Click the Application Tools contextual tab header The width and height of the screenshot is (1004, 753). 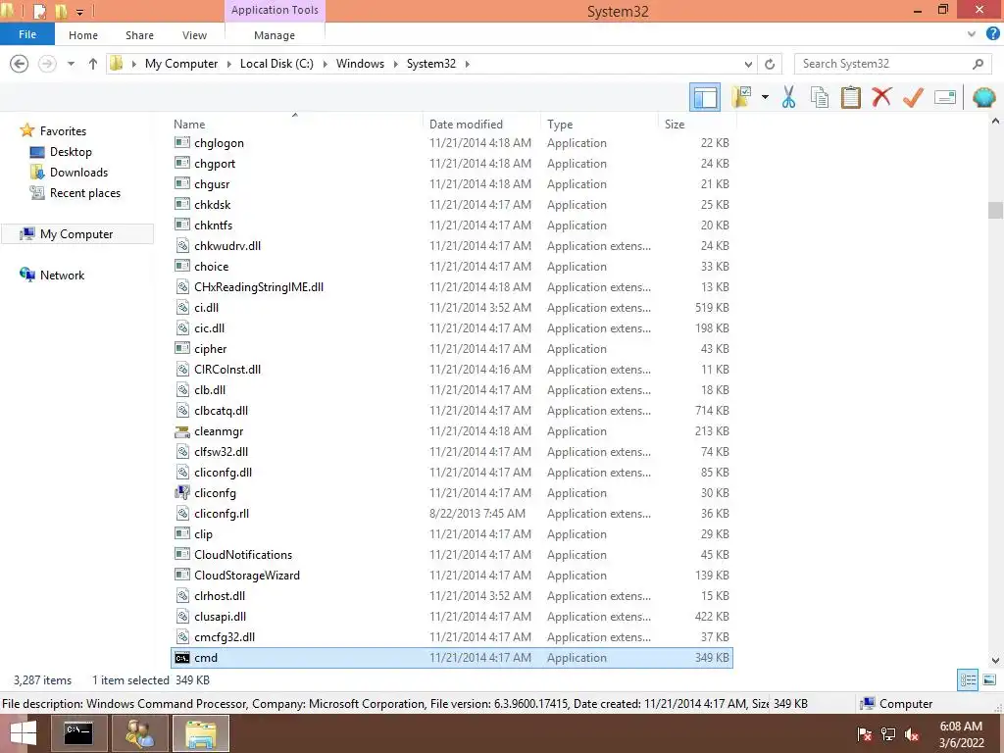point(275,10)
